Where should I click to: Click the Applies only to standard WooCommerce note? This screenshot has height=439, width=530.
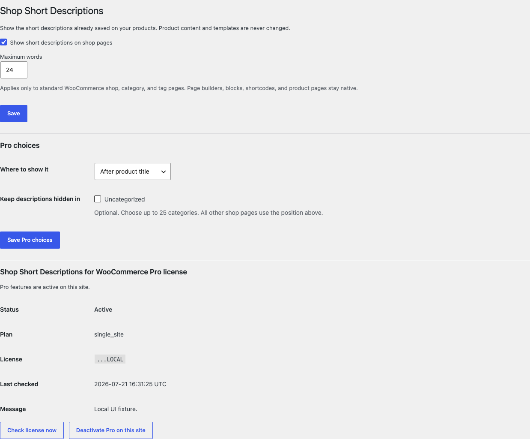pos(179,88)
